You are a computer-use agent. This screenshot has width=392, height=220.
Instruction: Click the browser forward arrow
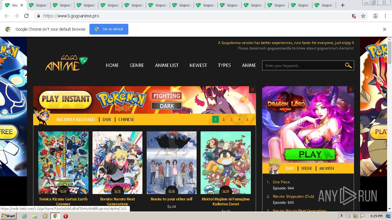coord(17,16)
